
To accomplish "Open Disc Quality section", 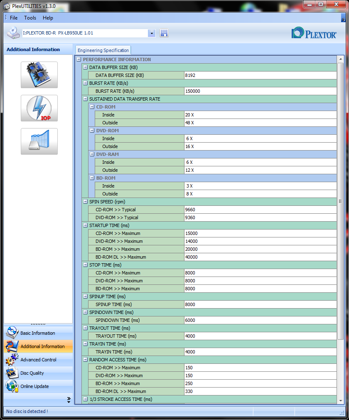I will [x=32, y=373].
